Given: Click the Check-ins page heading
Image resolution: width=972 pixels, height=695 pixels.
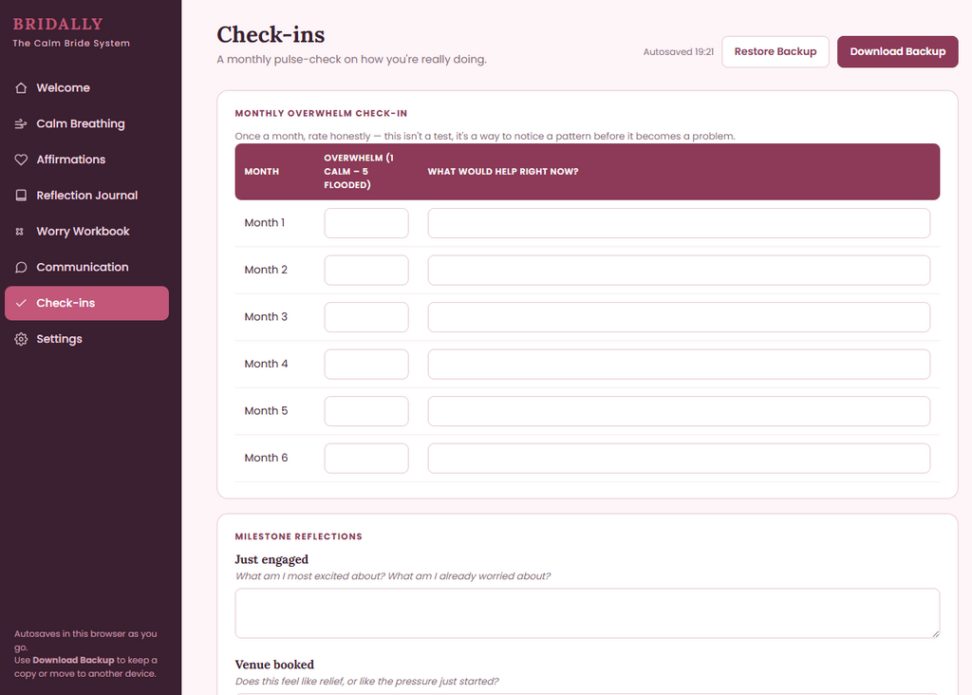Looking at the screenshot, I should [x=271, y=35].
